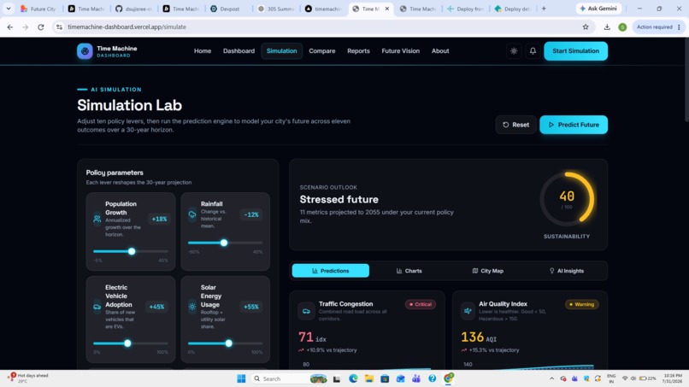Click the Electric Vehicle car icon

coord(97,307)
